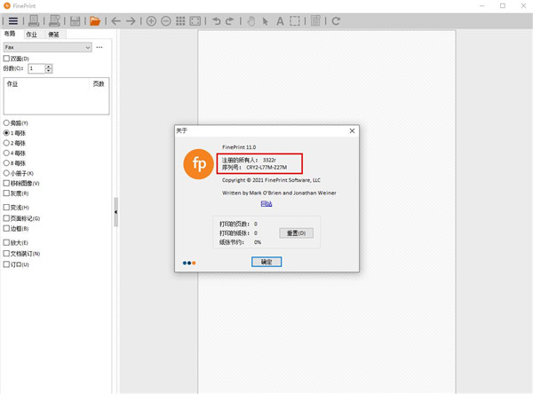Toggle the 边框(B) borders checkbox

pos(6,228)
